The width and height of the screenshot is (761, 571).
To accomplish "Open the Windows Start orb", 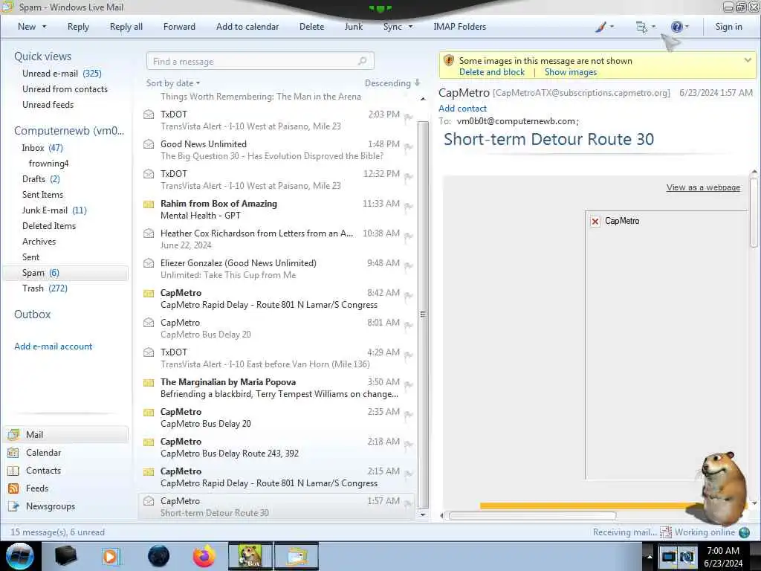I will tap(20, 556).
